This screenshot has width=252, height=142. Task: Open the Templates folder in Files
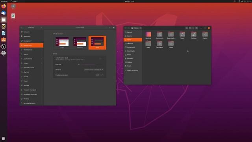pos(159,45)
